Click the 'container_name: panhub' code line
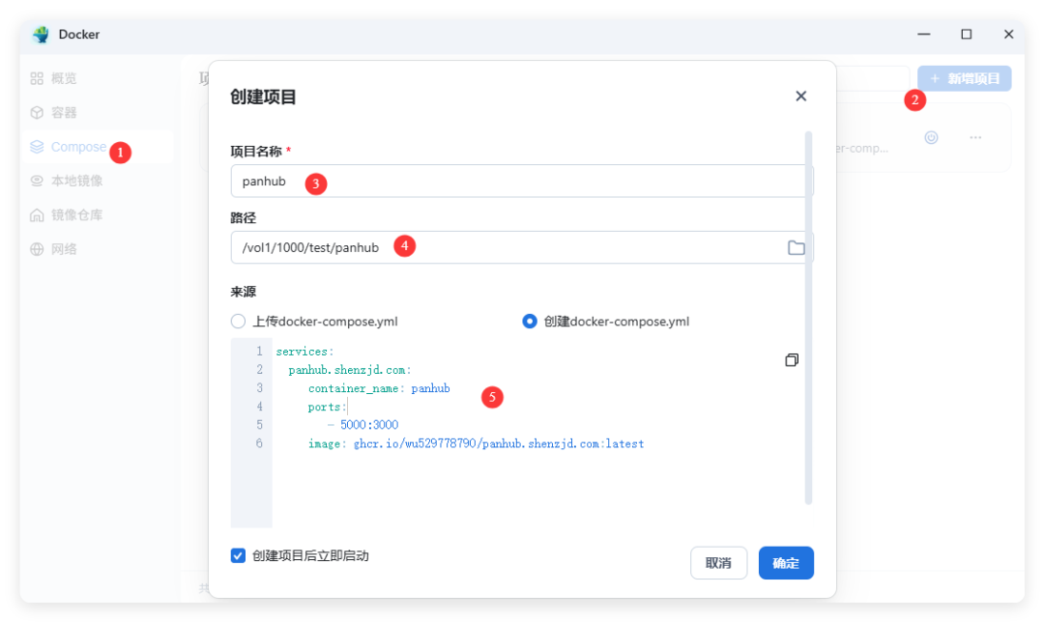The width and height of the screenshot is (1044, 622). (x=379, y=388)
